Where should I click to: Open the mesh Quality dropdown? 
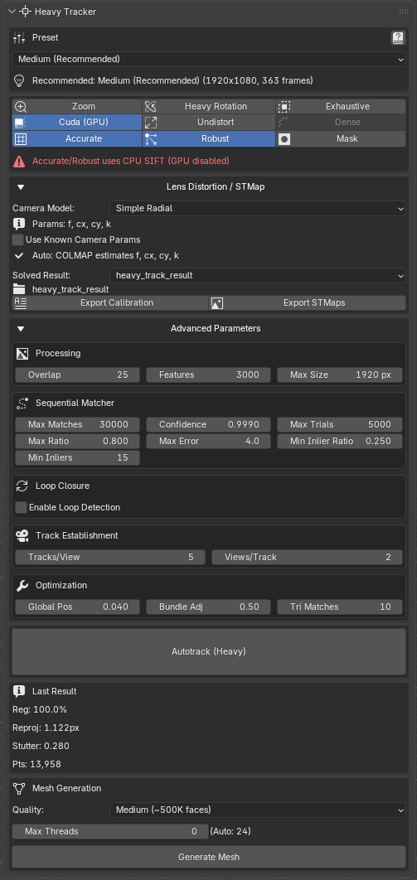pyautogui.click(x=257, y=810)
